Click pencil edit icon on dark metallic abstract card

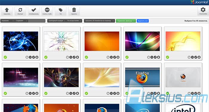pos(74,94)
